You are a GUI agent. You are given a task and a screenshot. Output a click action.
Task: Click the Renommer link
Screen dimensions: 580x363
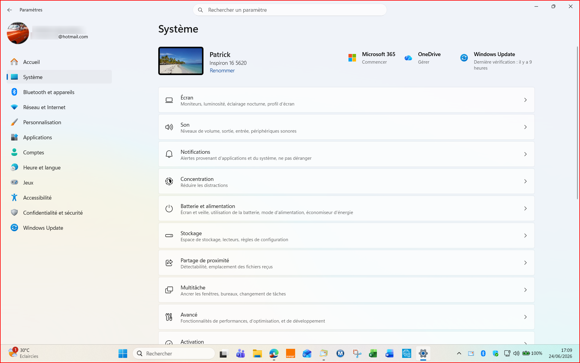[x=222, y=70]
